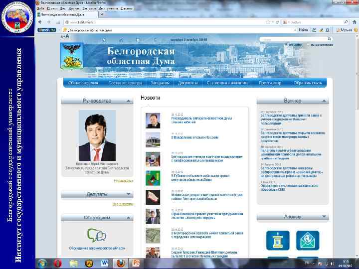The height and width of the screenshot is (269, 359).
Task: Expand the Депутаты panel
Action: [129, 194]
